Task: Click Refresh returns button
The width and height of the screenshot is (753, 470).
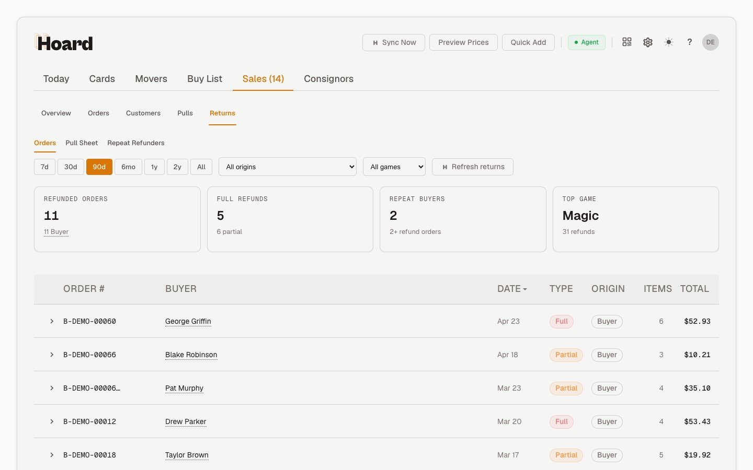Action: point(473,167)
